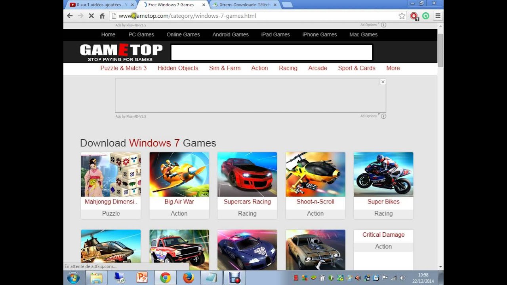Screen dimensions: 507x285
Task: Bookmark this page with the star icon
Action: coord(402,16)
